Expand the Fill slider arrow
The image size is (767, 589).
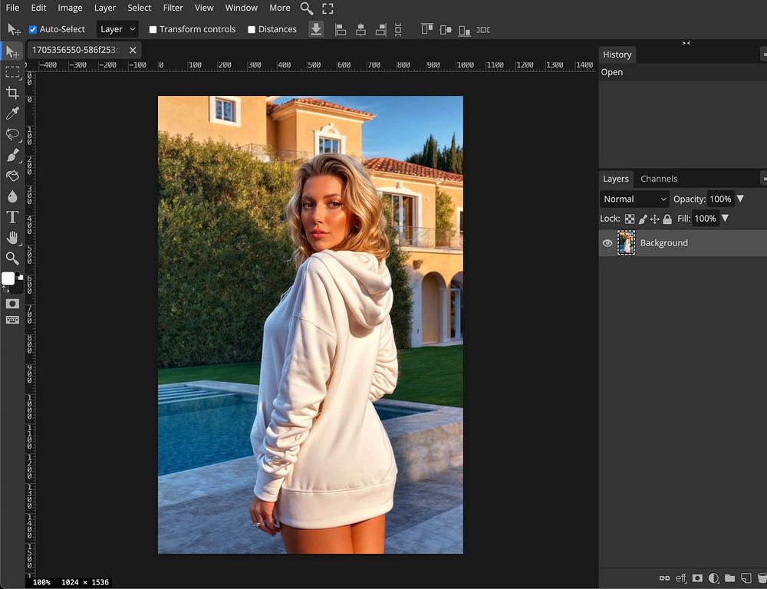tap(725, 218)
